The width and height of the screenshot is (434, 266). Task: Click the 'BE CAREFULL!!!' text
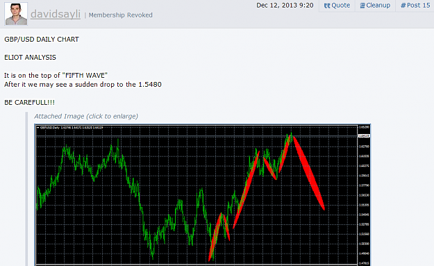pyautogui.click(x=29, y=102)
